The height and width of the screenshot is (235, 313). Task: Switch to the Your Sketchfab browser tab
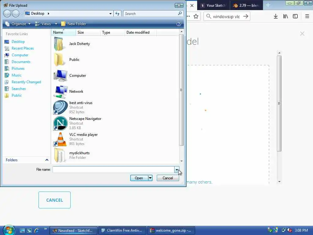[x=213, y=5]
